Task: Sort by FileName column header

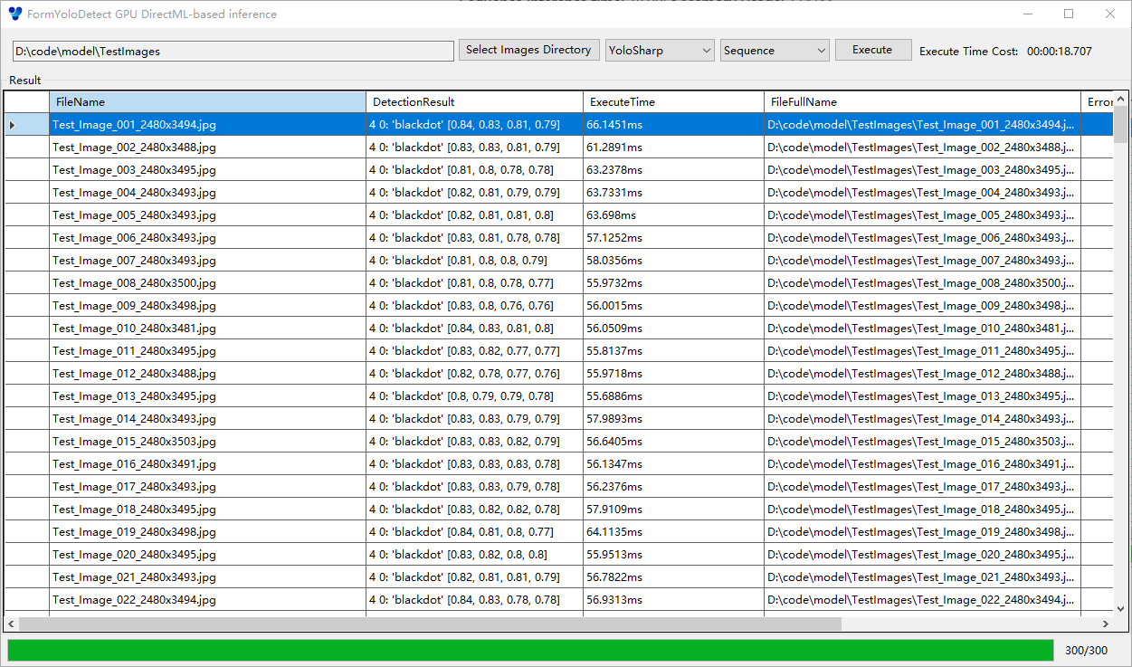Action: (x=207, y=102)
